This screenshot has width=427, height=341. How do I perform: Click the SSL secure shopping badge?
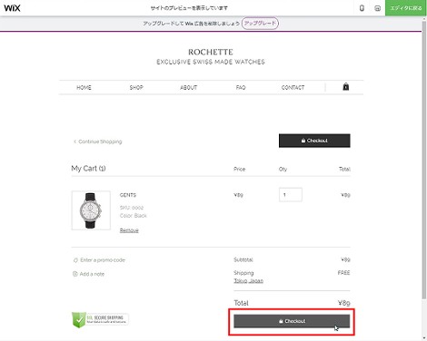[100, 319]
